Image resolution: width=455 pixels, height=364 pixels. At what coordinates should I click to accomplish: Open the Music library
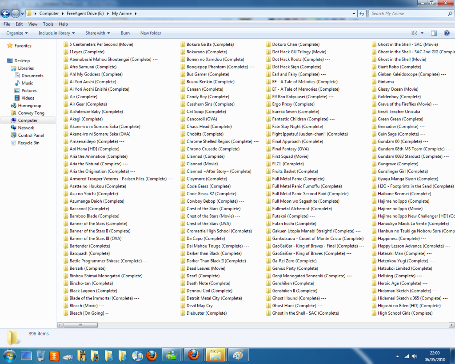(24, 83)
